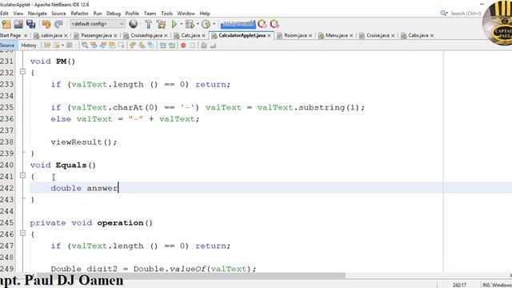Click the Redo arrow icon
Viewport: 512px width, 288px height.
point(58,24)
